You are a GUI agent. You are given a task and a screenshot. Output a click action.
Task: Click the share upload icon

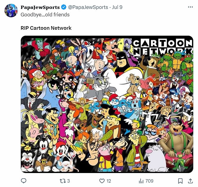pos(190,181)
